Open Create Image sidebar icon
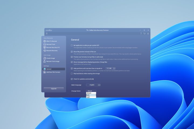The width and height of the screenshot is (194, 129). [x=44, y=58]
